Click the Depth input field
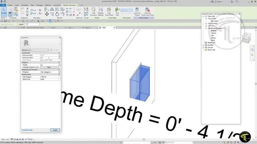Image resolution: width=257 pixels, height=144 pixels. (x=32, y=24)
